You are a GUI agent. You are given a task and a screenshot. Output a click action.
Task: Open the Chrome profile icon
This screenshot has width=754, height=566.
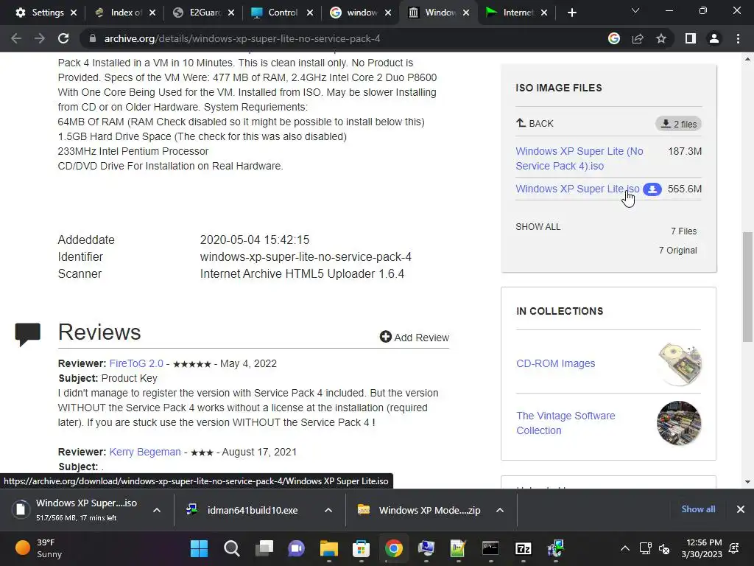(714, 38)
